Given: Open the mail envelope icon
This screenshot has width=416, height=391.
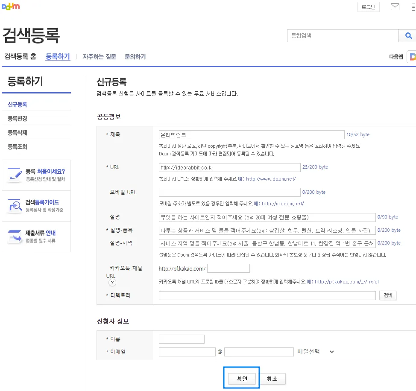Looking at the screenshot, I should click(395, 7).
